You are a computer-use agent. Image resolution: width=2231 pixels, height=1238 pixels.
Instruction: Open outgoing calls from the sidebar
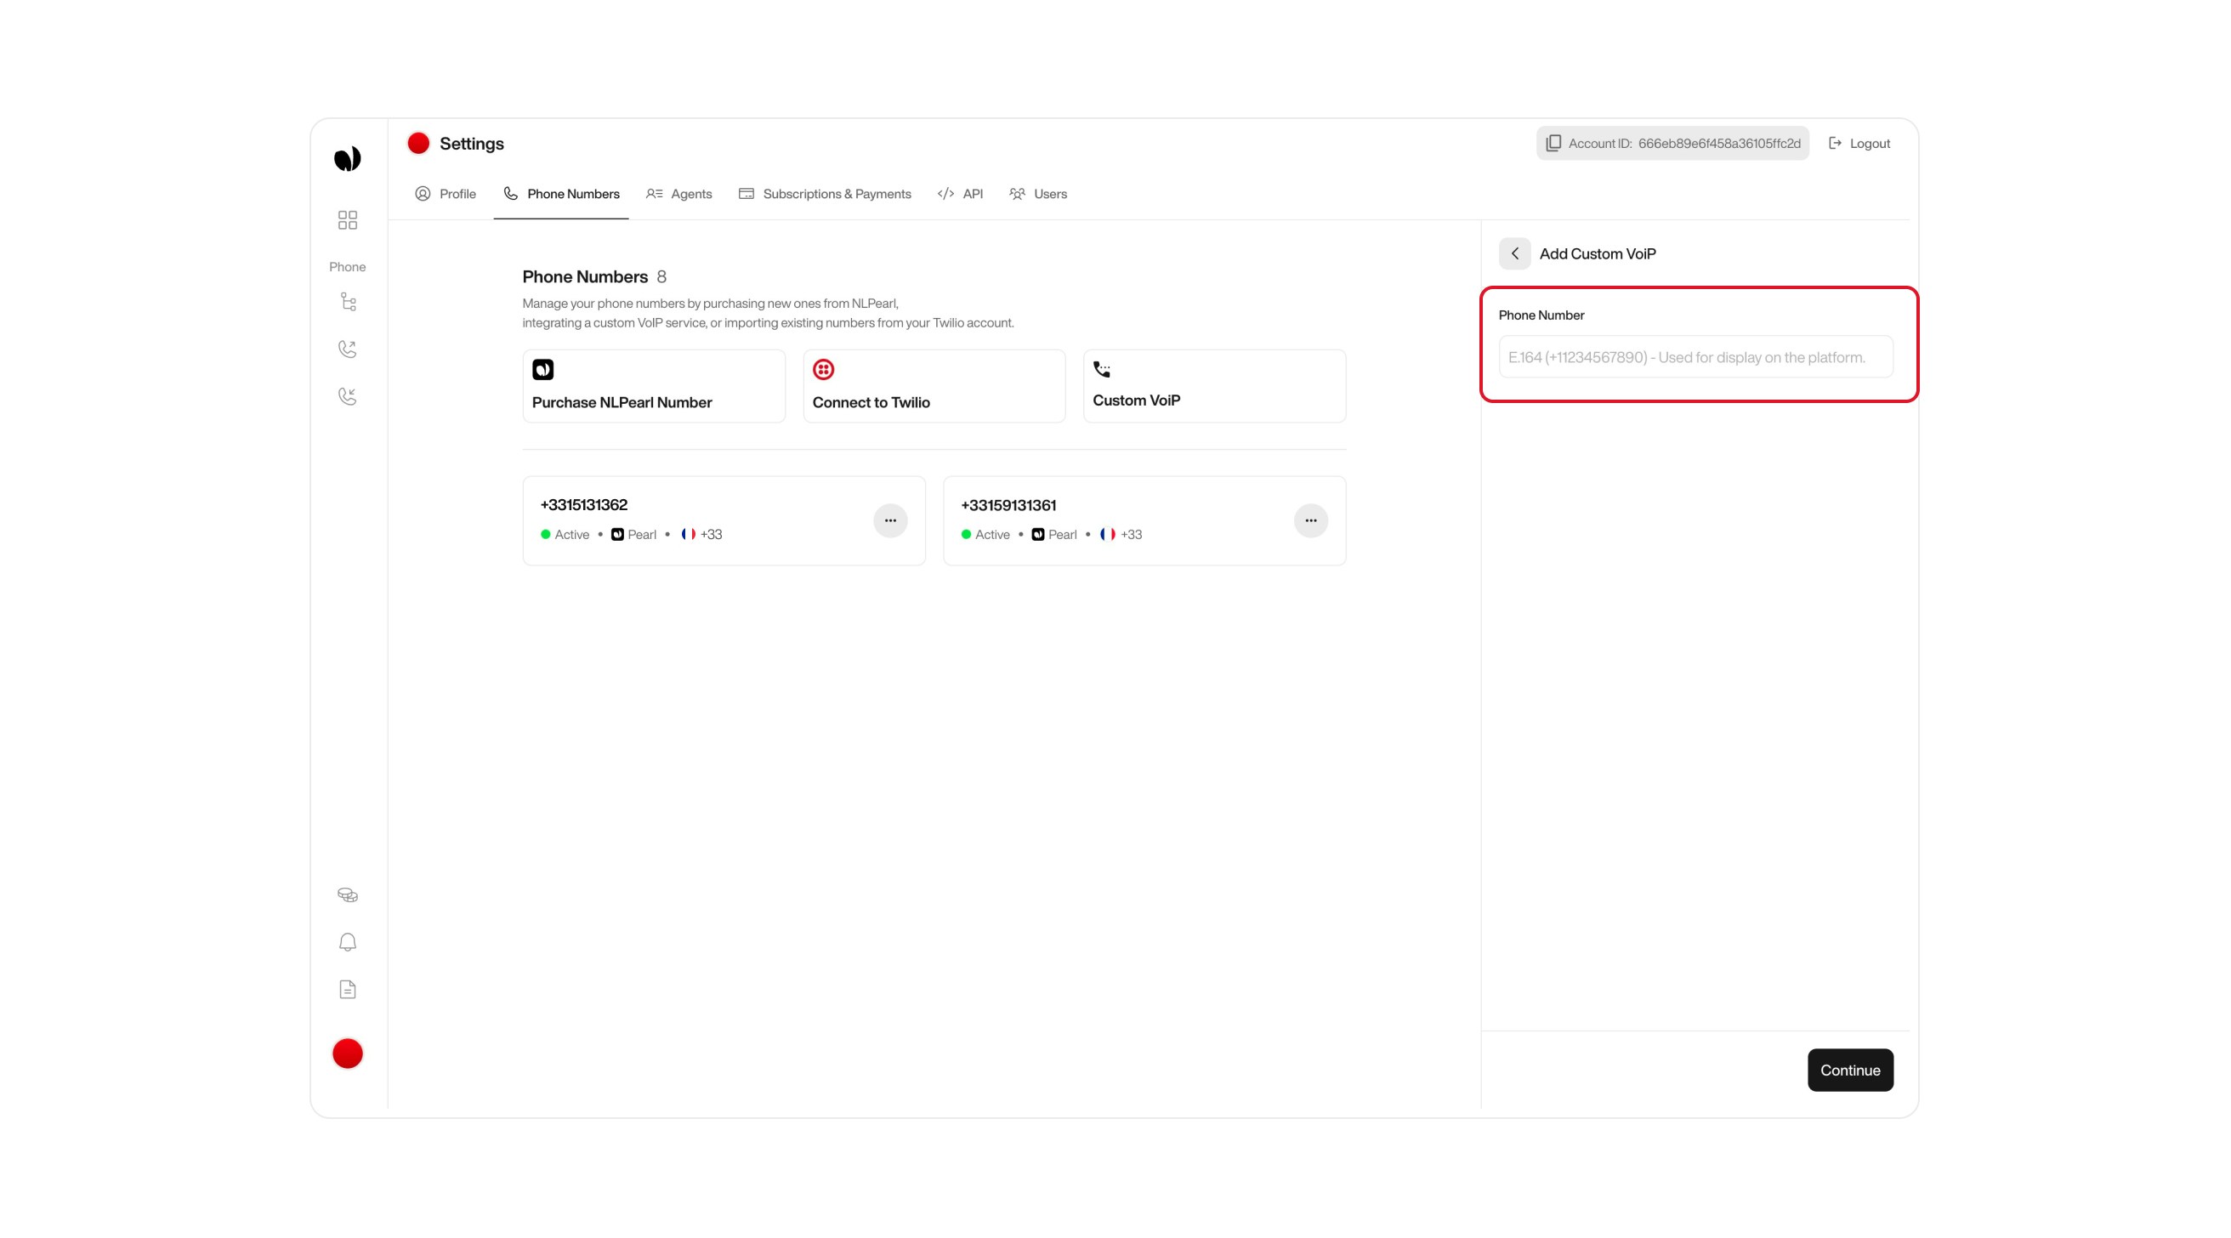pos(347,349)
